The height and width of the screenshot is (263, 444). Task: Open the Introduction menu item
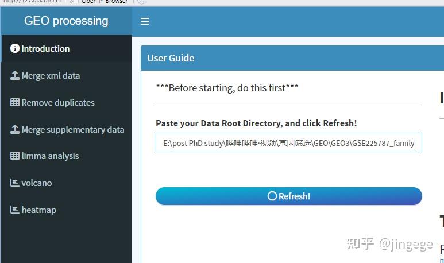click(45, 49)
